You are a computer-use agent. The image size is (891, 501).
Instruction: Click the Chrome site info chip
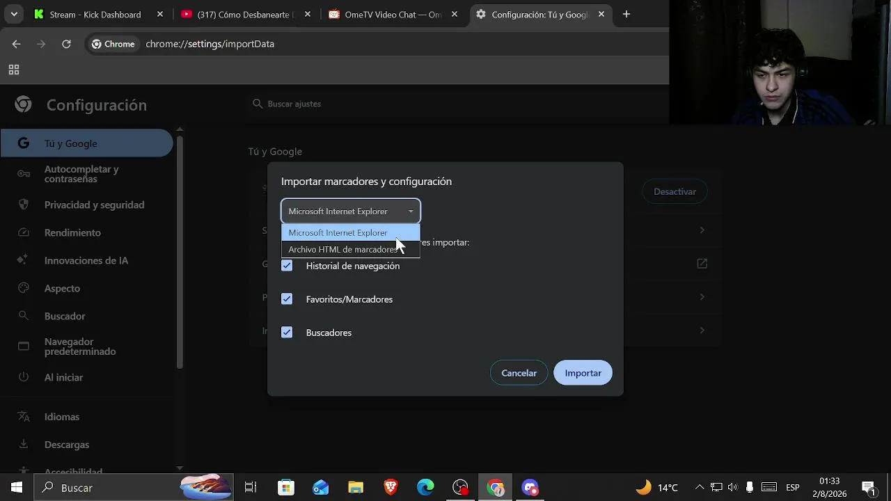(113, 44)
